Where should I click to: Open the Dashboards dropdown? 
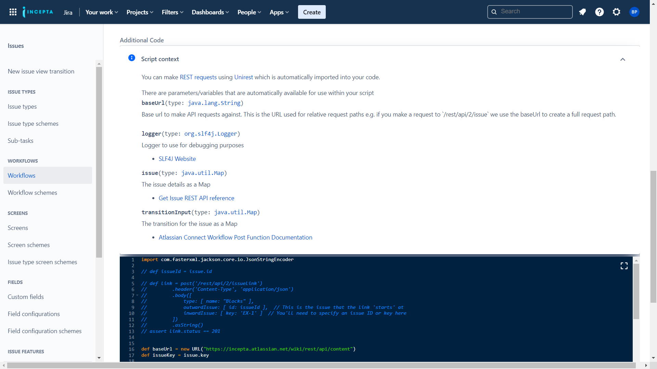pyautogui.click(x=210, y=12)
